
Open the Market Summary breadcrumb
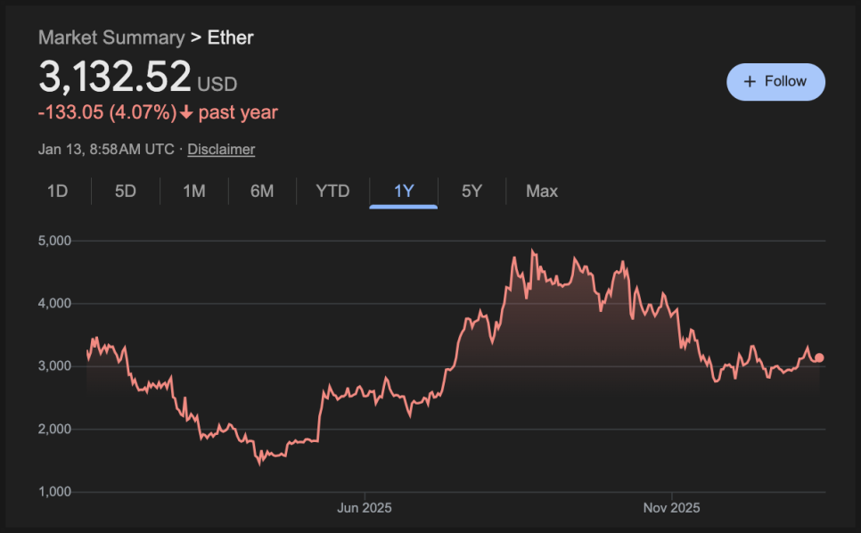[x=111, y=37]
